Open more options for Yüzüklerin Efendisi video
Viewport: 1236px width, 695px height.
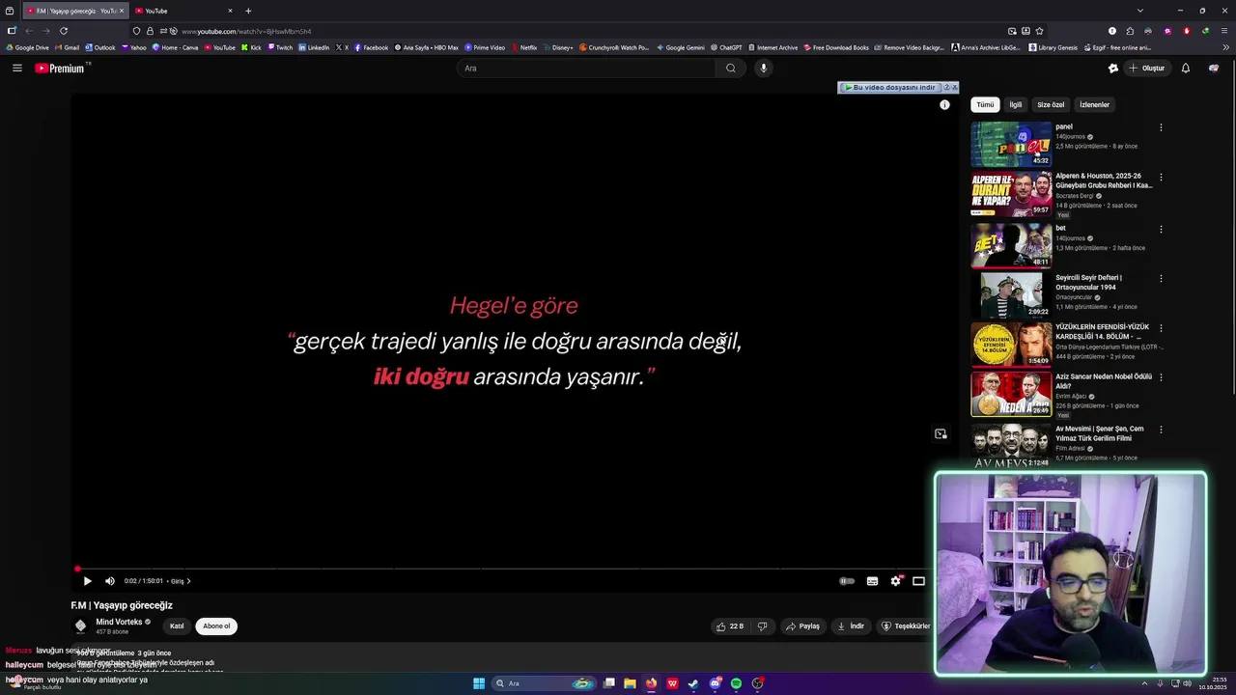(x=1161, y=328)
